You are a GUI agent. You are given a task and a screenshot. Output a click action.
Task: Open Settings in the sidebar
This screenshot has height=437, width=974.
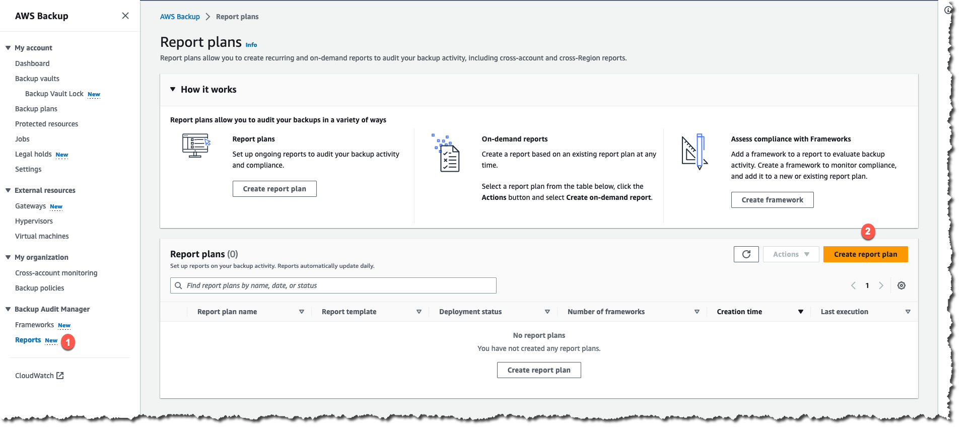28,169
